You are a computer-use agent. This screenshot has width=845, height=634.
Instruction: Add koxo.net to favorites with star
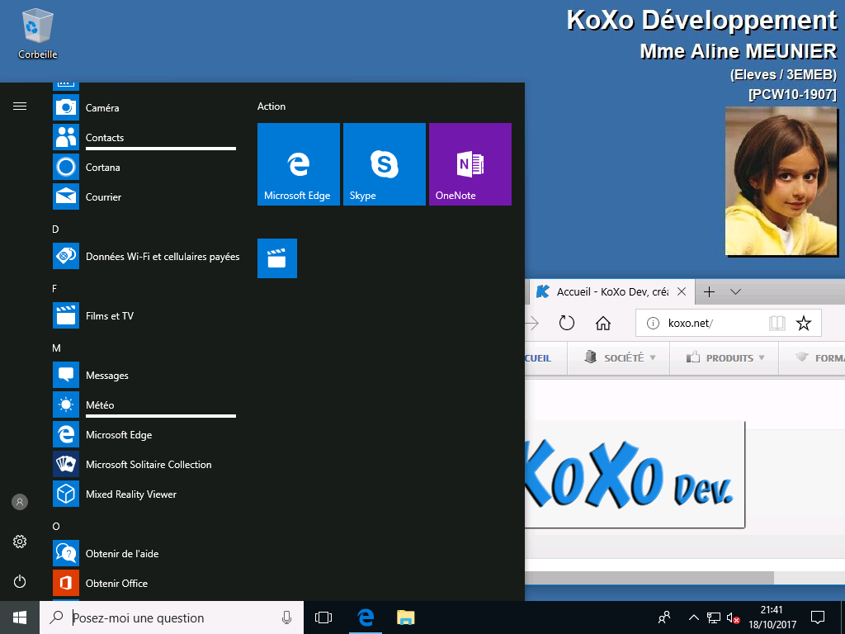coord(804,323)
